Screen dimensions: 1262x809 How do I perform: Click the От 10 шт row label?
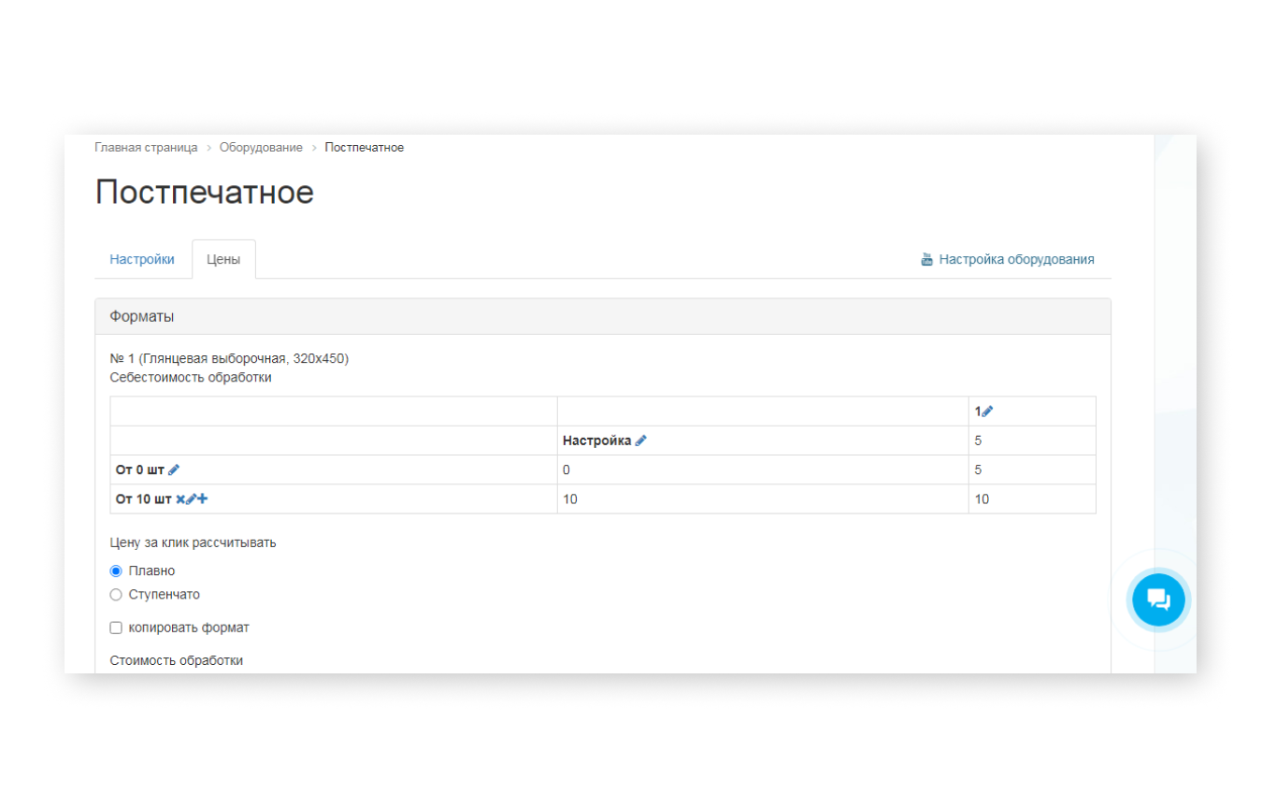click(144, 499)
